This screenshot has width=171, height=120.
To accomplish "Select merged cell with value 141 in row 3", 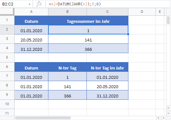I will [88, 39].
